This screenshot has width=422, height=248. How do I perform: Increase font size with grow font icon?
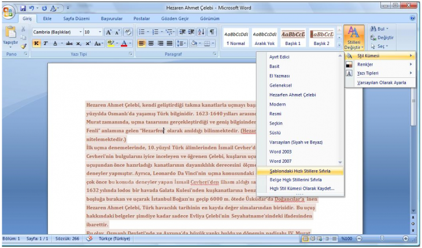click(108, 32)
